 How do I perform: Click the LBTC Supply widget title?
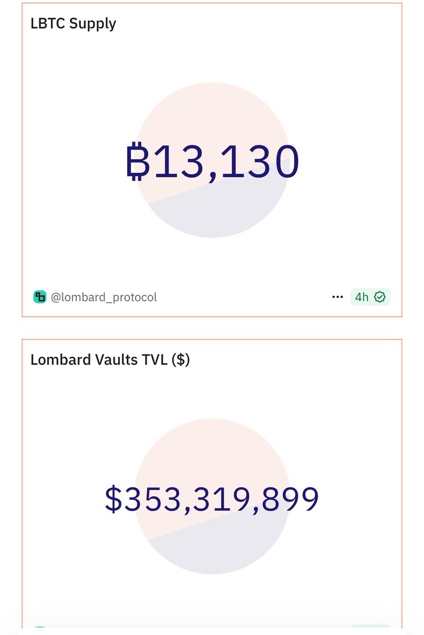(74, 24)
